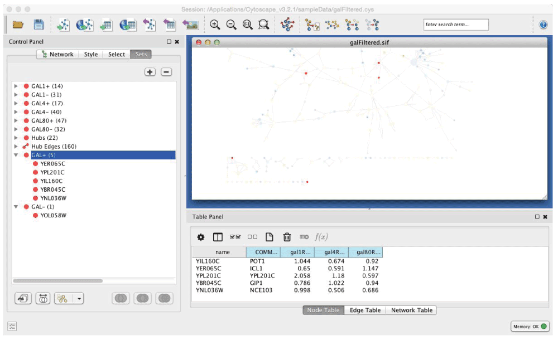Screen dimensions: 558x340
Task: Float the Control Panel window
Action: (x=169, y=42)
